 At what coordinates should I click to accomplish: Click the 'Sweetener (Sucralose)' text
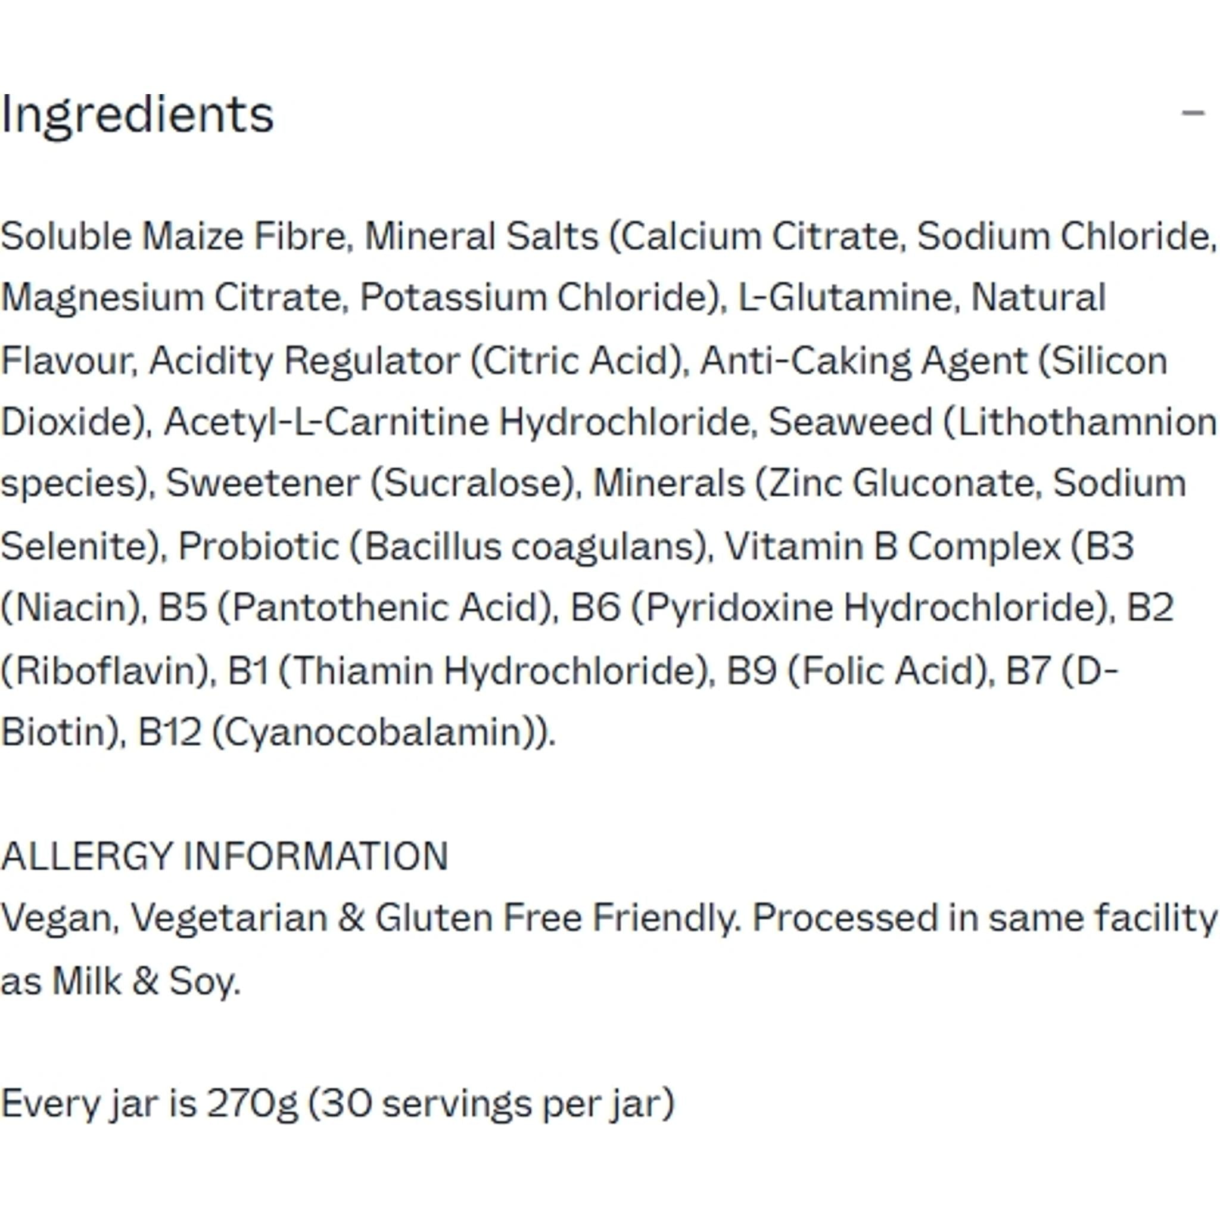(370, 483)
